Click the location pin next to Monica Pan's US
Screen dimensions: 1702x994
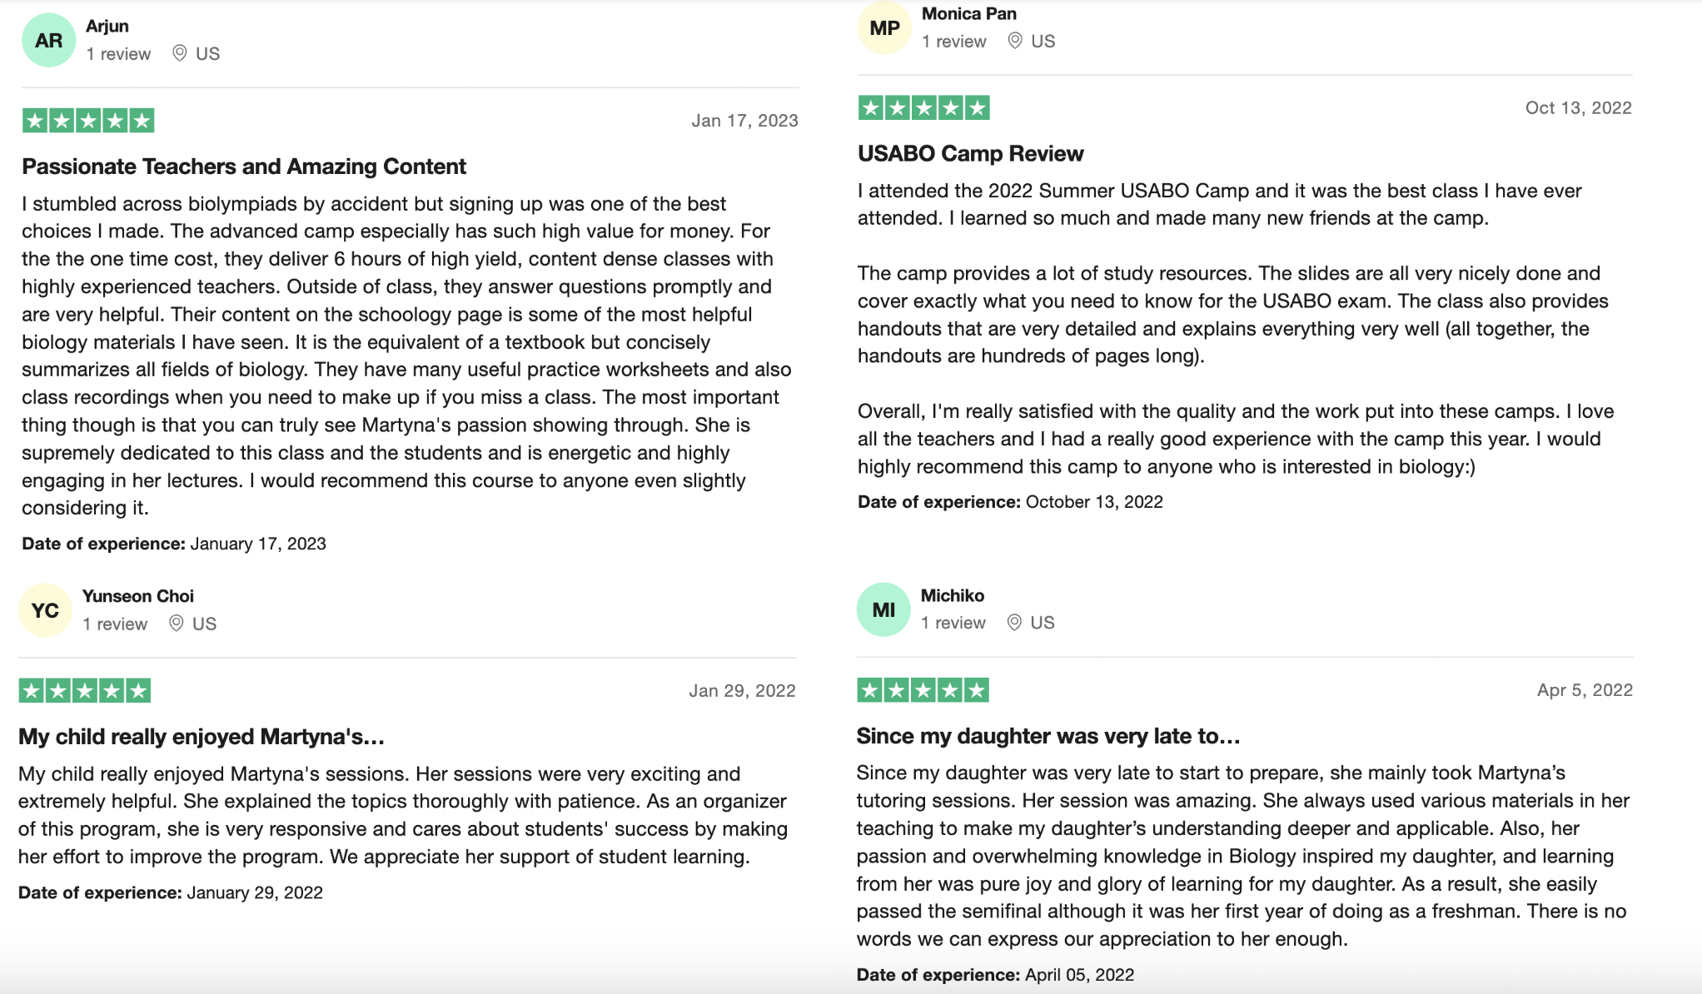pyautogui.click(x=1014, y=41)
